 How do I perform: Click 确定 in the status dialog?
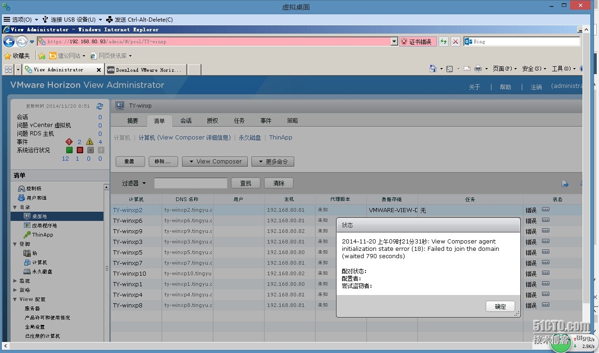500,307
